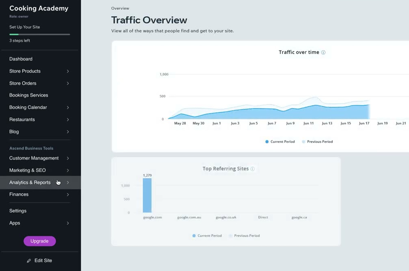Image resolution: width=409 pixels, height=271 pixels.
Task: Click Set Up Your Site link
Action: (x=25, y=27)
